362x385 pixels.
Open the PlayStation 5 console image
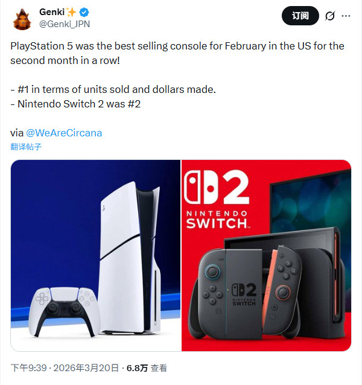coord(96,255)
